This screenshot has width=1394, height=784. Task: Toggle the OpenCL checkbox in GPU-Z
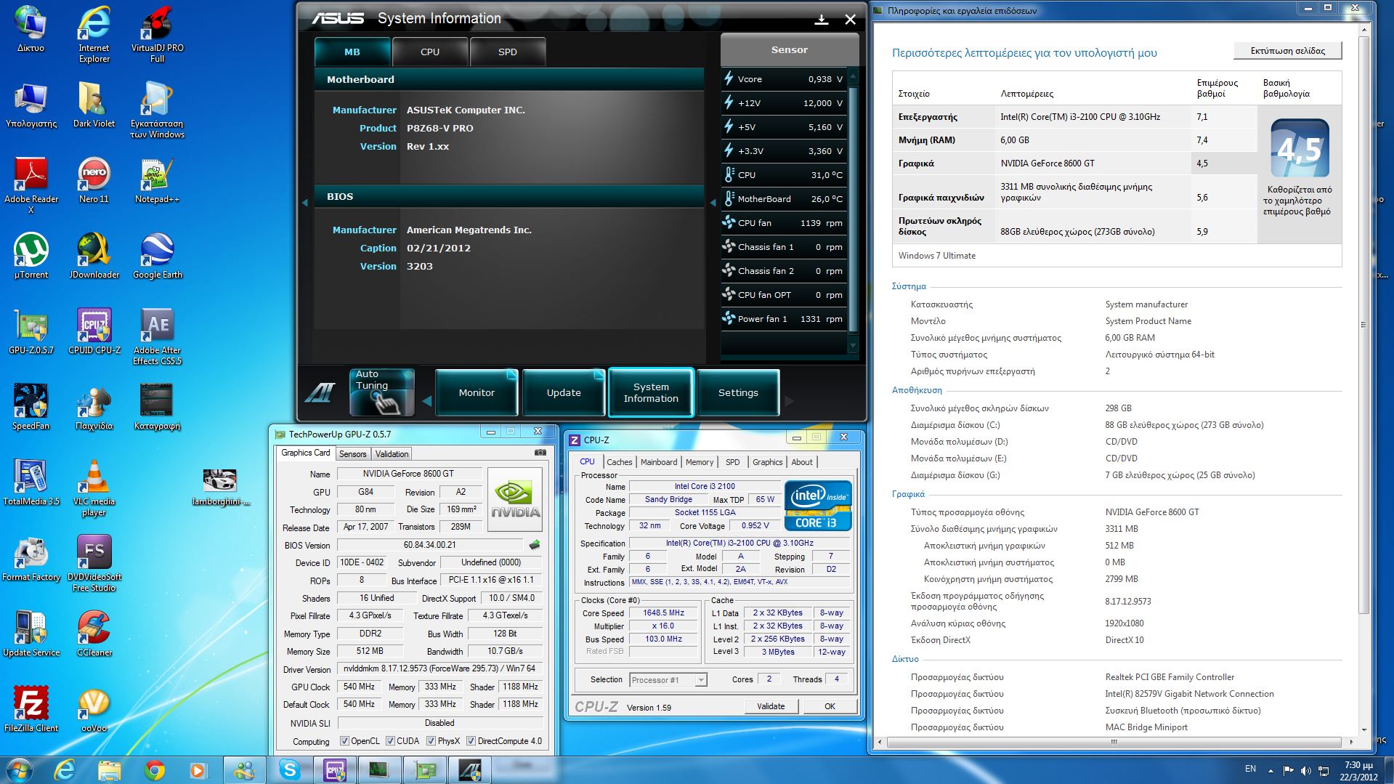point(344,741)
